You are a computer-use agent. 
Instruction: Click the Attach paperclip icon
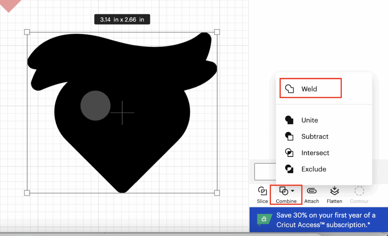coord(311,191)
